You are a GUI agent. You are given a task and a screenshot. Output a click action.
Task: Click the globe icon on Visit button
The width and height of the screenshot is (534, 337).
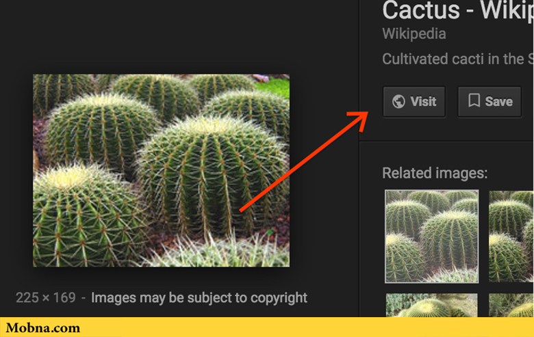tap(398, 102)
